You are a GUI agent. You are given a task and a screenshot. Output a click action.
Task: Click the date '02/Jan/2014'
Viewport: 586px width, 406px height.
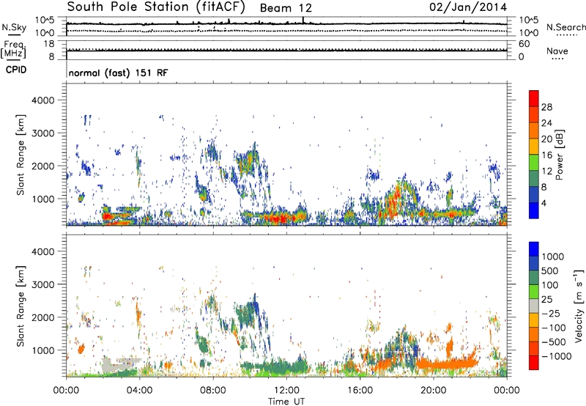[x=468, y=7]
